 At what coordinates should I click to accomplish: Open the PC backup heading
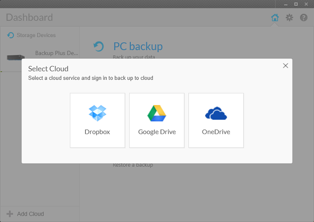tap(138, 46)
